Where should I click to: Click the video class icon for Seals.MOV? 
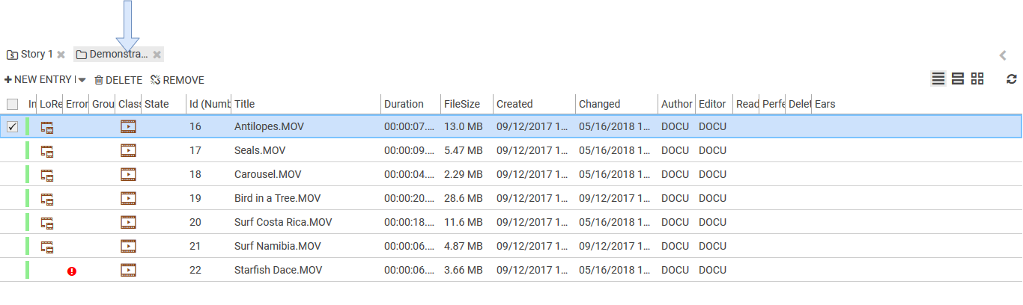(128, 151)
